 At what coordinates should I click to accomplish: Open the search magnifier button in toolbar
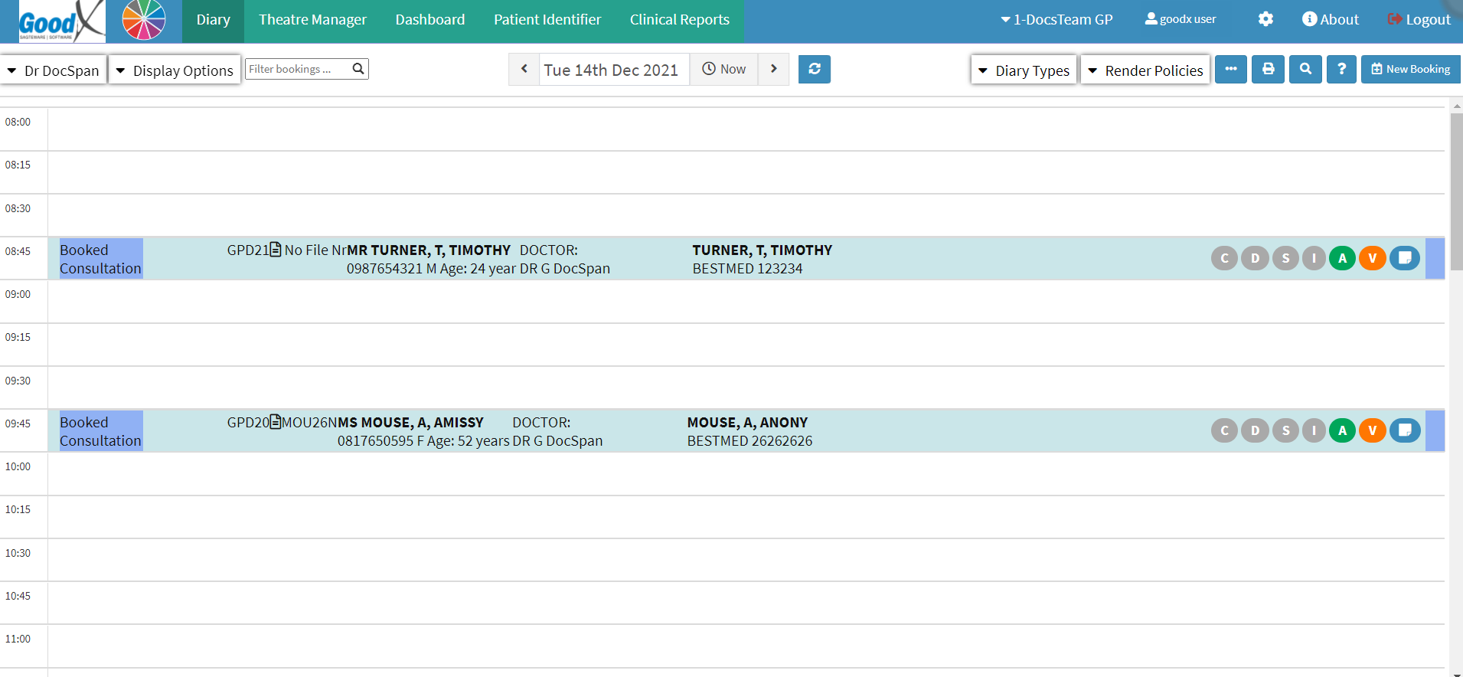click(x=1305, y=69)
